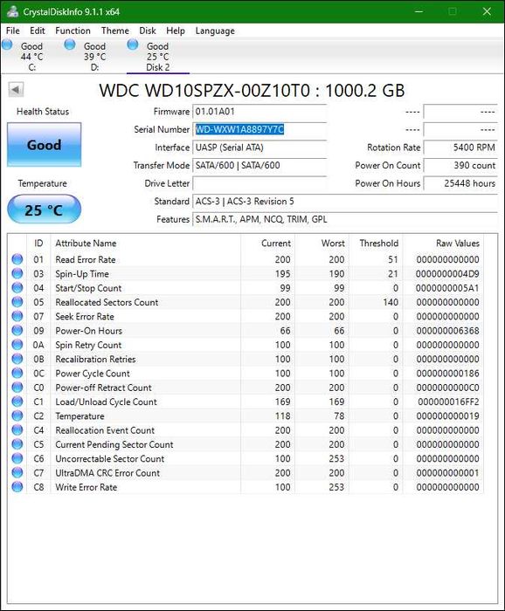Minimize the CrystalDiskInfo window
This screenshot has width=505, height=611.
point(419,11)
